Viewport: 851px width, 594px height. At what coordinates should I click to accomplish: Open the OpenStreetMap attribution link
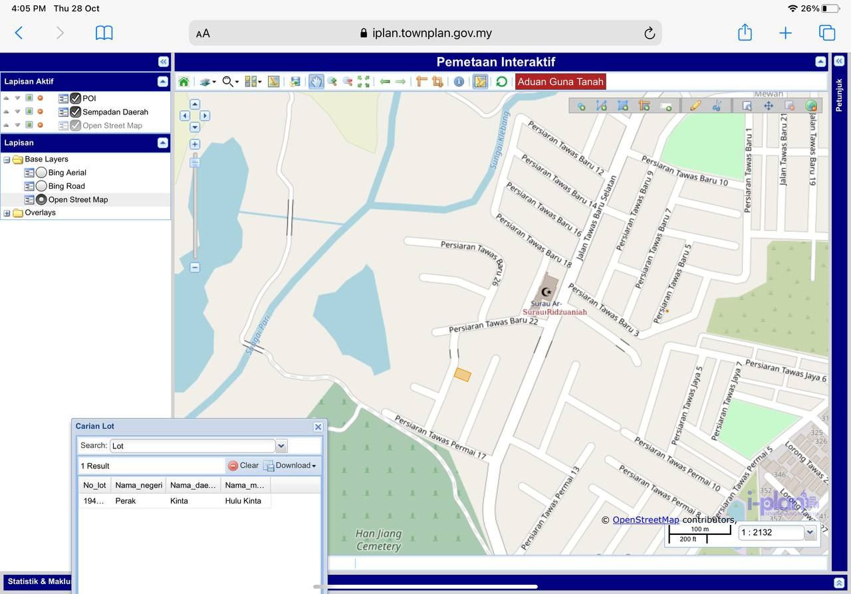pos(646,520)
